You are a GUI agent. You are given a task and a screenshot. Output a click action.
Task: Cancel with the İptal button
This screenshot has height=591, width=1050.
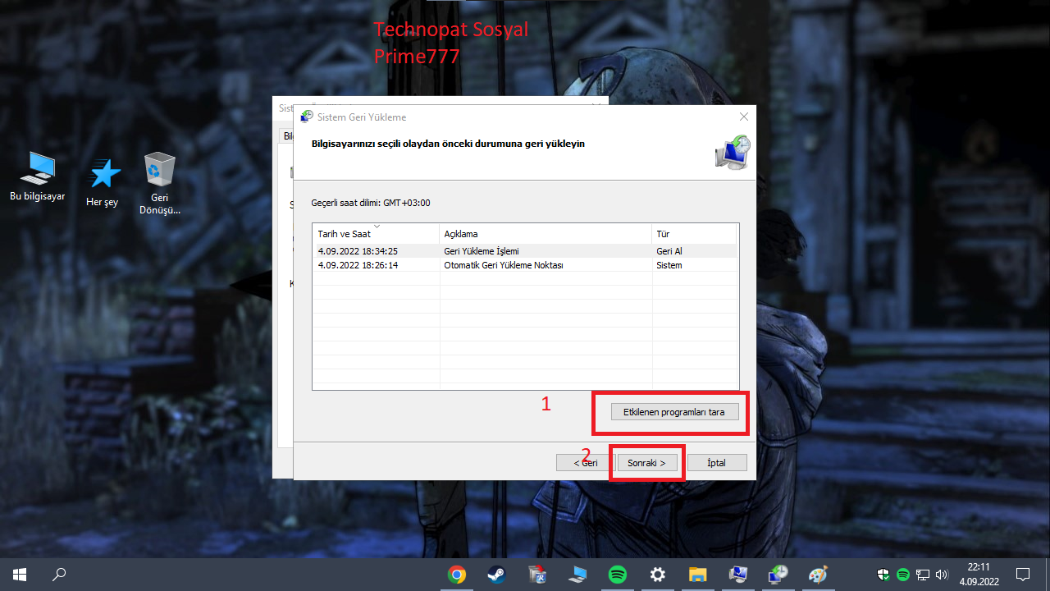(717, 463)
